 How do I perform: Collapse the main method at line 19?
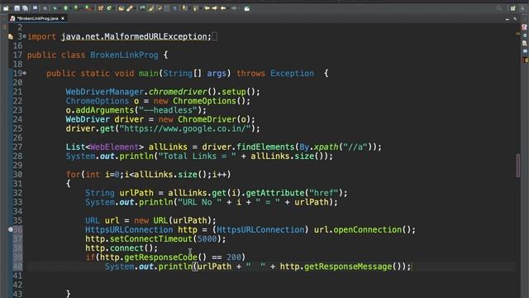24,73
